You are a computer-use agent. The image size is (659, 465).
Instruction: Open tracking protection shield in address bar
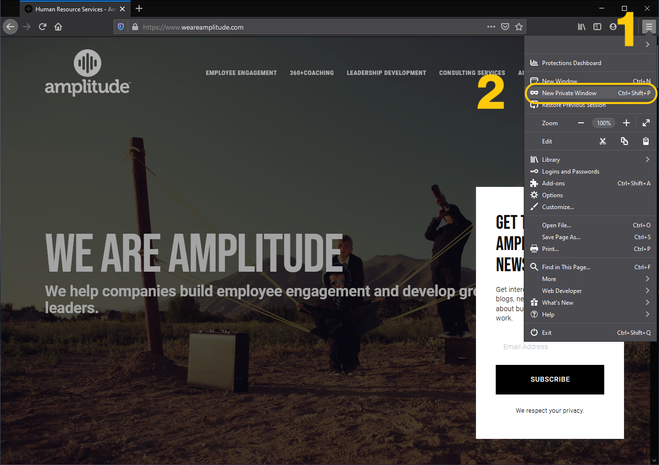coord(121,27)
